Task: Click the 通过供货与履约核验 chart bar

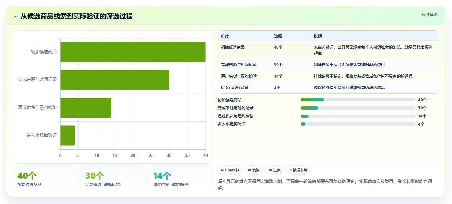Action: click(86, 108)
